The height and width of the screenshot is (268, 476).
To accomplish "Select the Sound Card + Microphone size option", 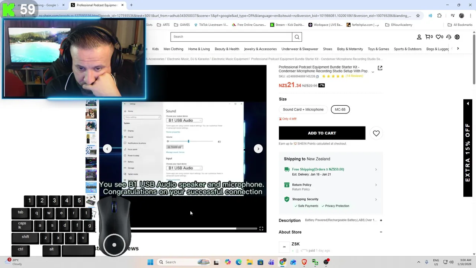I will point(303,109).
